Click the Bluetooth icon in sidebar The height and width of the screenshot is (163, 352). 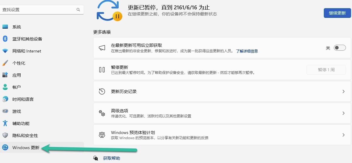click(5, 39)
